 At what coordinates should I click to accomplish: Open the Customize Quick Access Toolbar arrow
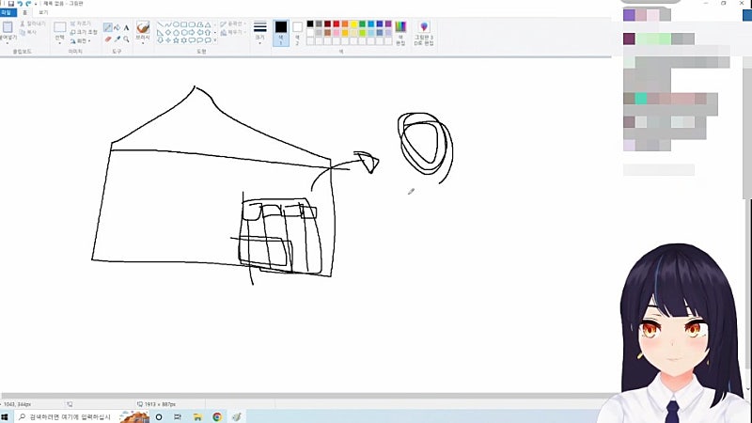click(x=36, y=4)
